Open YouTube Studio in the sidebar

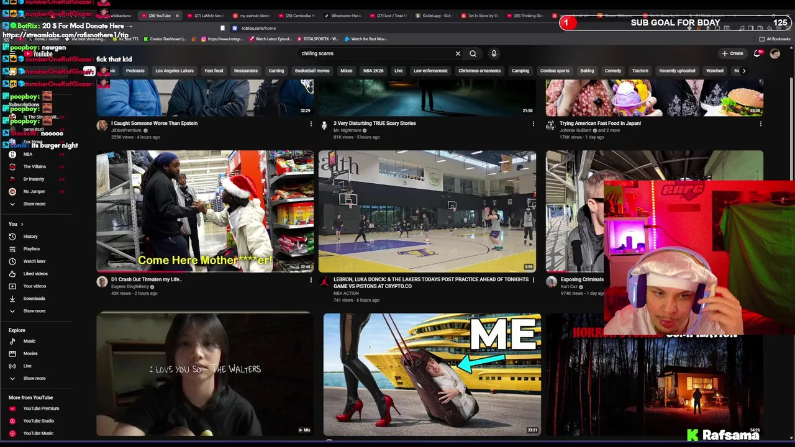tap(39, 421)
